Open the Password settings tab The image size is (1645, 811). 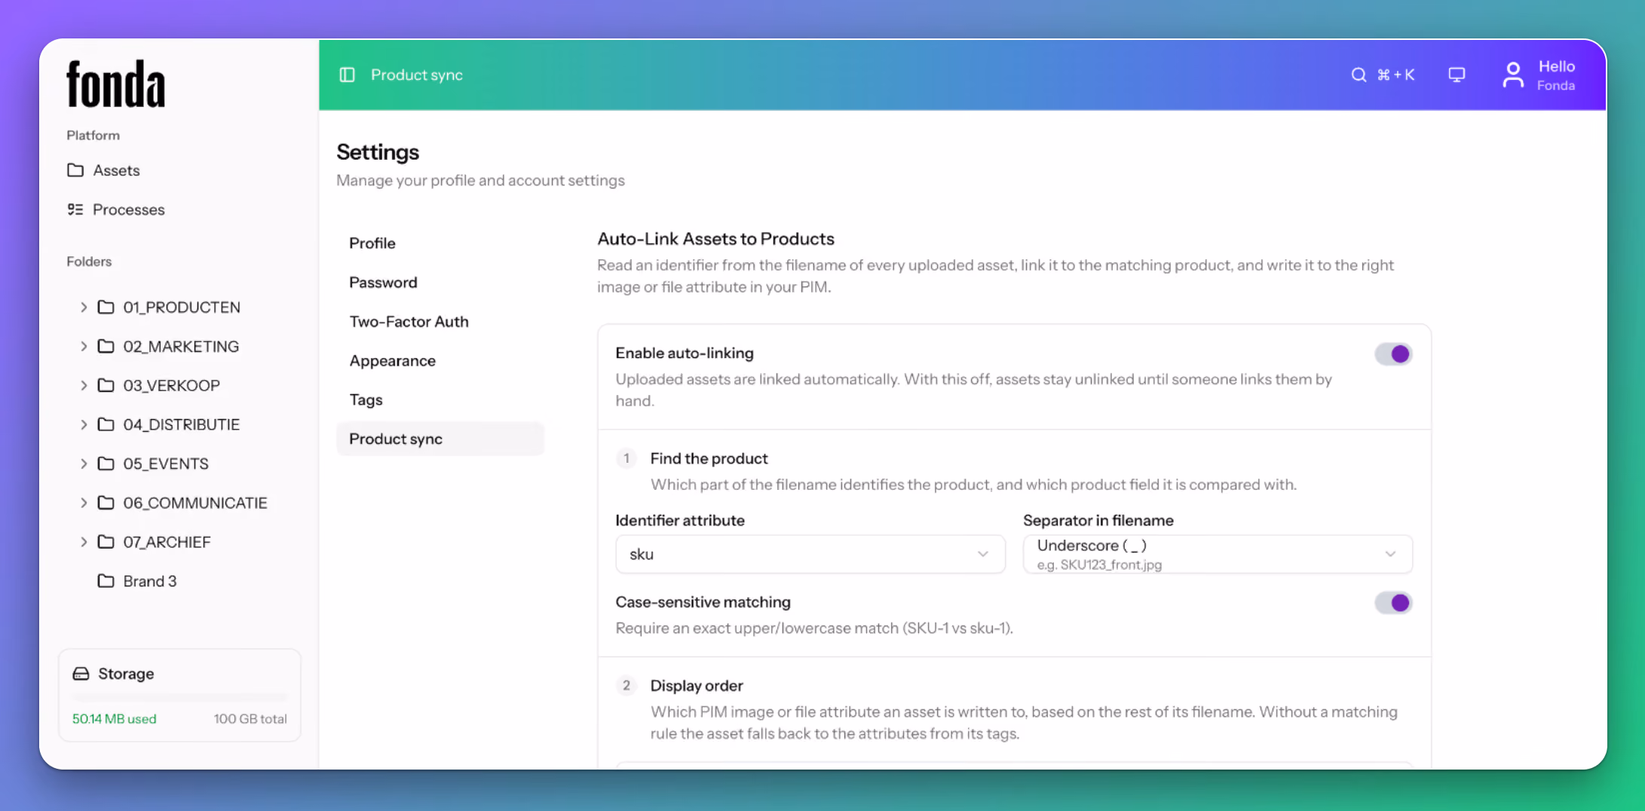[440, 282]
